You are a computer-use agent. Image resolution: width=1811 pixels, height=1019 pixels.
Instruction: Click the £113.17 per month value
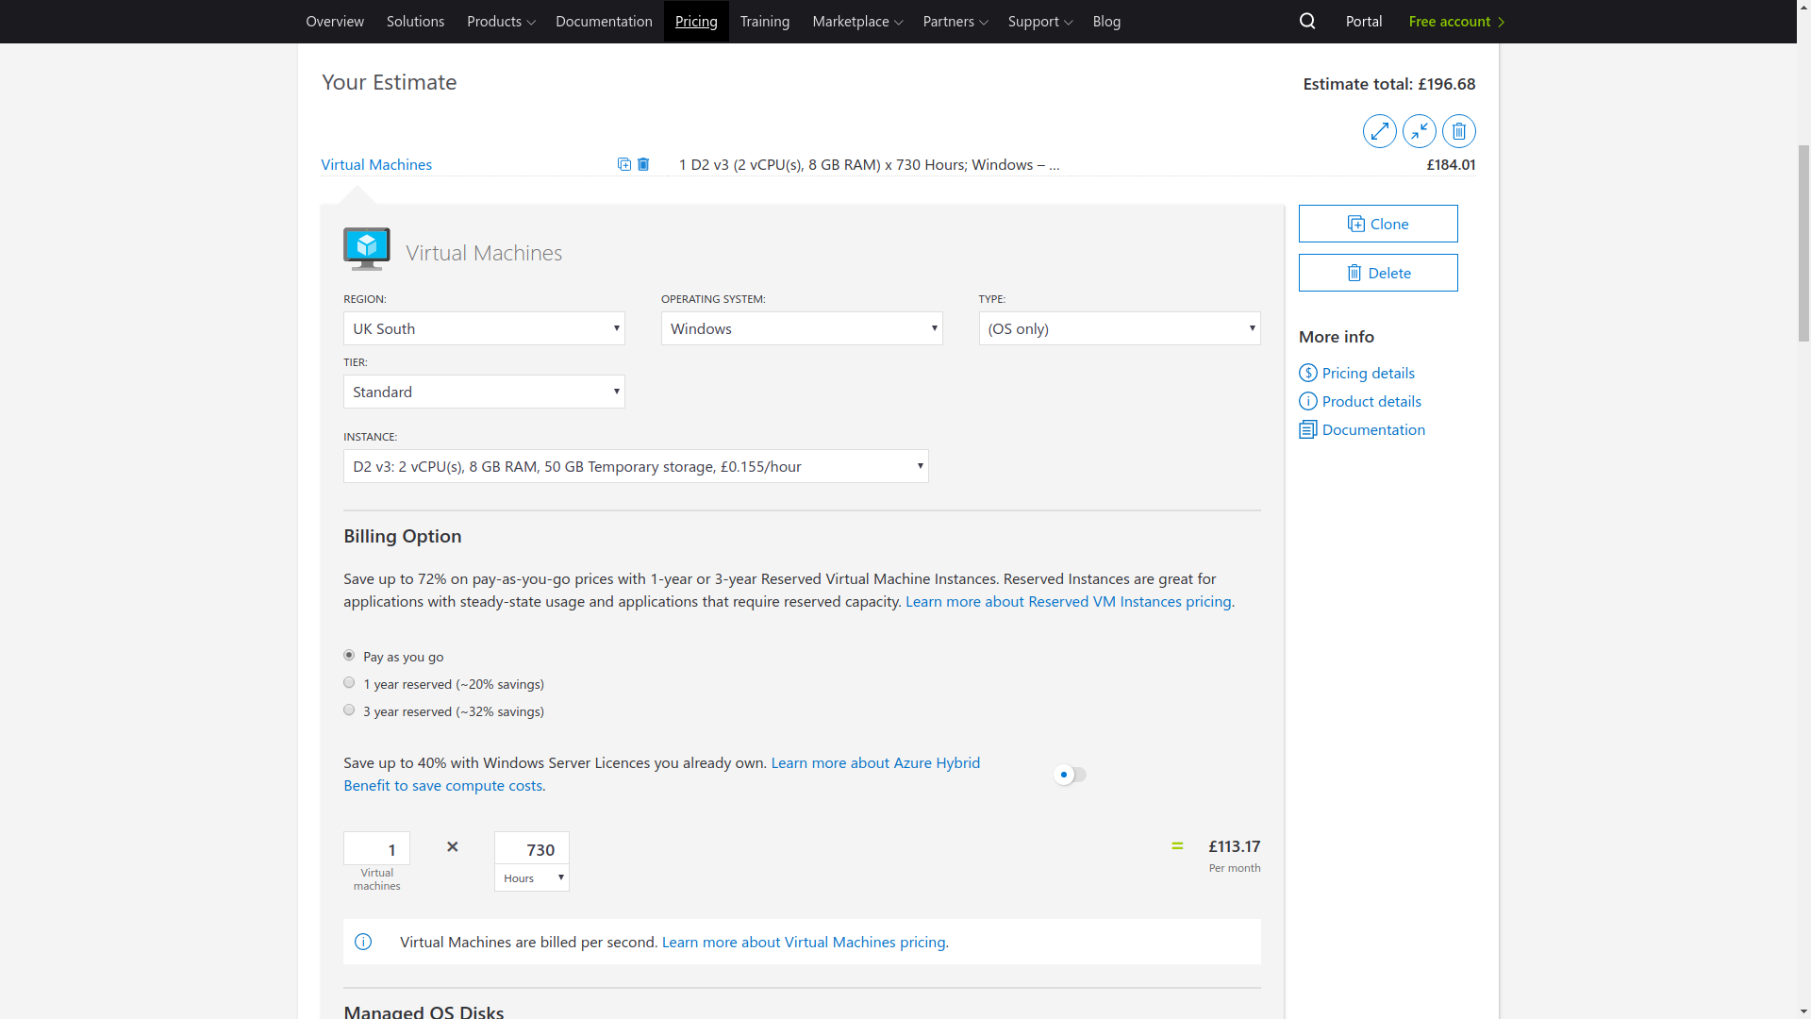click(1234, 846)
